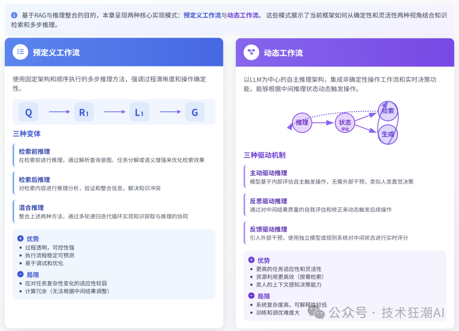Select the 主动驱动推理 item title

point(268,173)
